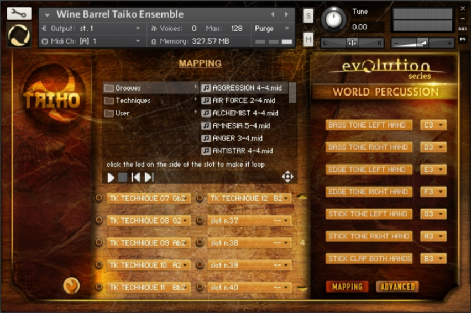Toggle loop LED for TK TECHNIQUE 12
Screen dimensions: 471x313
[x=200, y=198]
